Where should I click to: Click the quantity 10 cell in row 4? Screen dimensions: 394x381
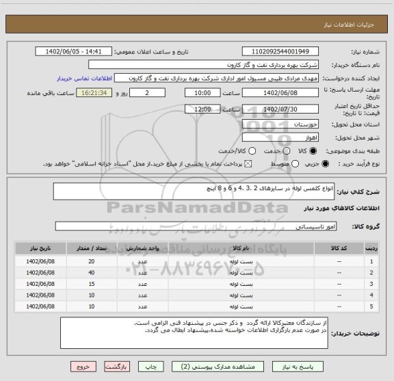coord(92,295)
